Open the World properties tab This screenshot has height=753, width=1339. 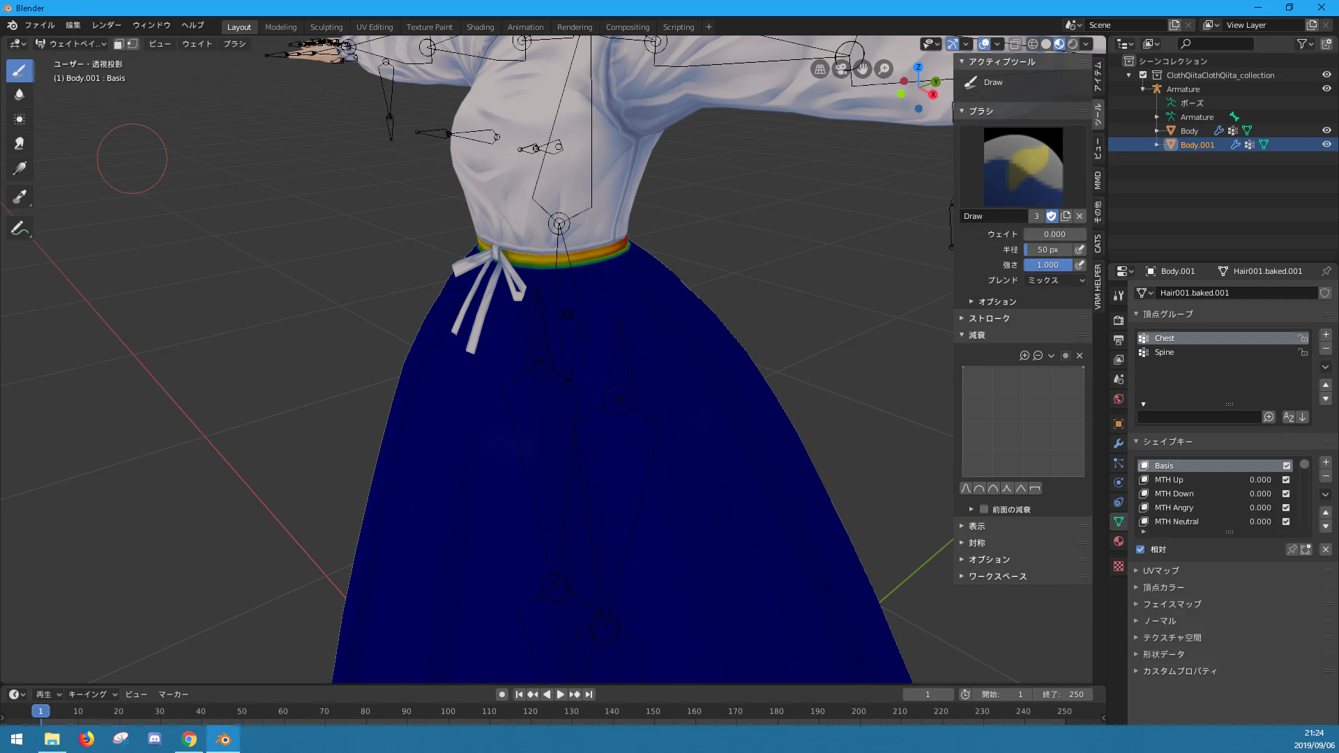tap(1119, 399)
